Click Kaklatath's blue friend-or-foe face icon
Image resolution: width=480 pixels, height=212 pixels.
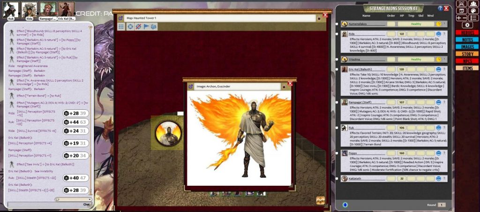coord(438,178)
